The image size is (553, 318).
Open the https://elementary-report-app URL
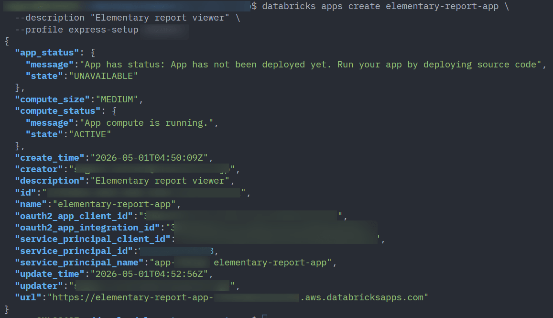(x=132, y=297)
